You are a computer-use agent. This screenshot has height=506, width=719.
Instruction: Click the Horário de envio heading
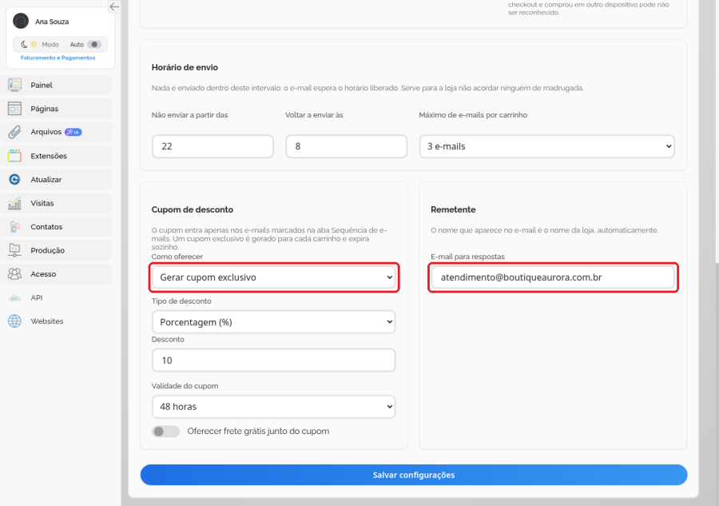(x=185, y=67)
